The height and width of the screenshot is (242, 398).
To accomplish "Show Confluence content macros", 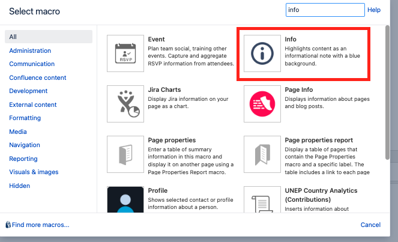I will [x=38, y=77].
